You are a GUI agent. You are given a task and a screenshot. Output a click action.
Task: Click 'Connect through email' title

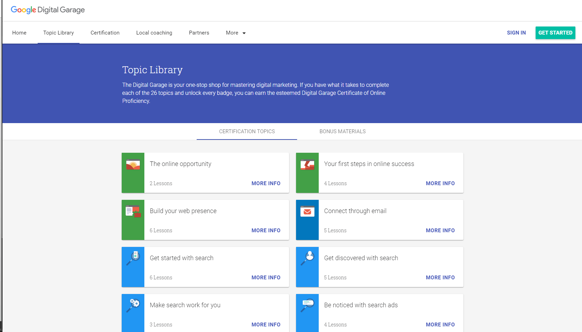tap(355, 211)
